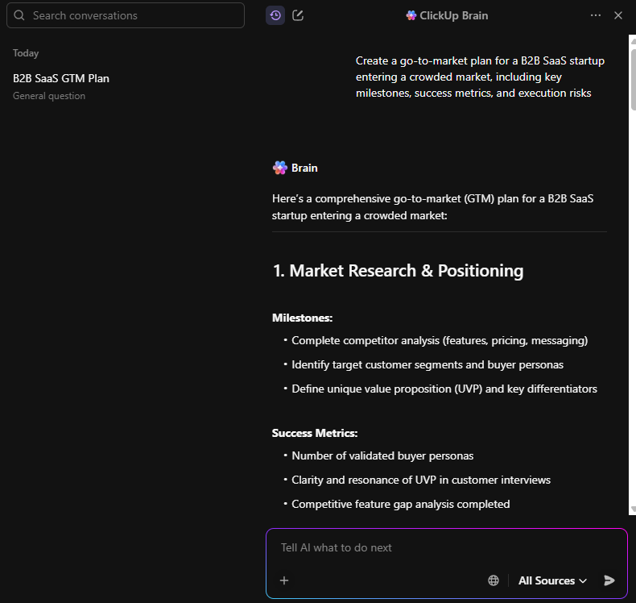Click the ClickUp Brain logo in the header

pos(411,15)
